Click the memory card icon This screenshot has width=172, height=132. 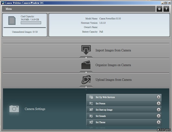point(12,20)
